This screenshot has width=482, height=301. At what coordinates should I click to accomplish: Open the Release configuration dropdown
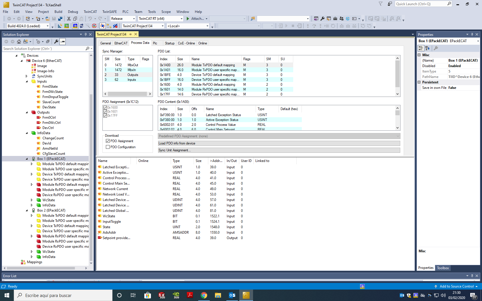tap(123, 19)
